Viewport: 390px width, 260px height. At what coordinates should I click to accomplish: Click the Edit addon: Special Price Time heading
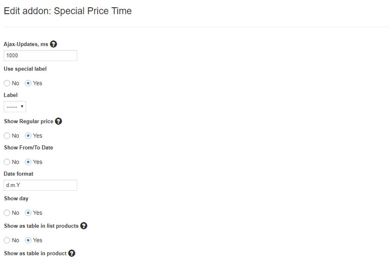click(68, 11)
